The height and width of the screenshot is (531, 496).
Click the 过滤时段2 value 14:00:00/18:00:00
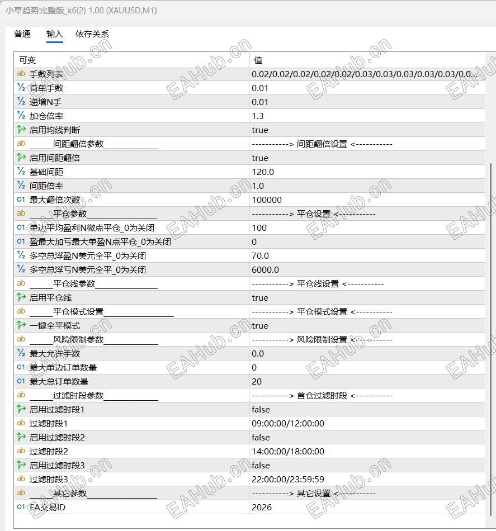(288, 451)
